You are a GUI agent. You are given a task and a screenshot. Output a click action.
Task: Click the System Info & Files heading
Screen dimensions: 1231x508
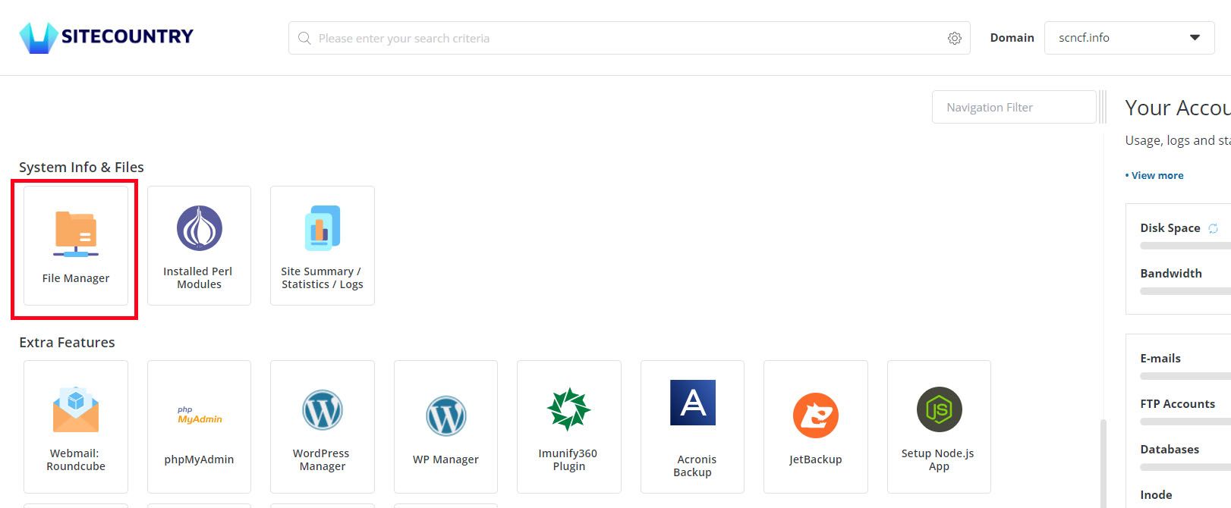[x=81, y=168]
